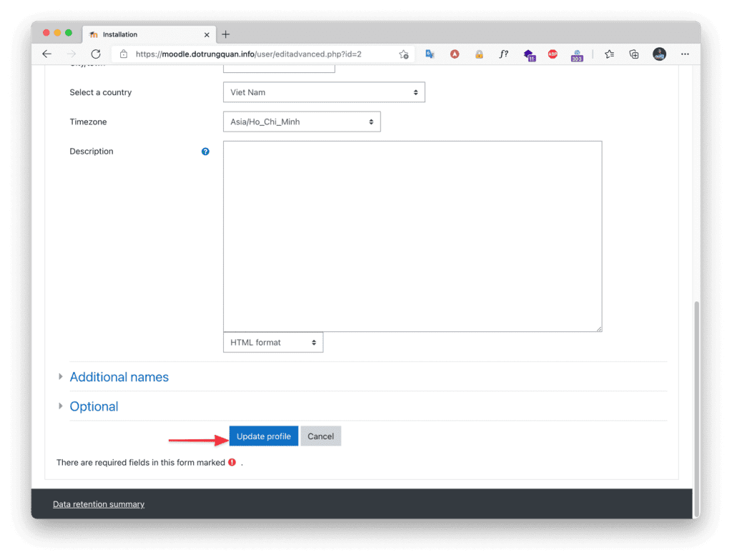Viewport: 732px width, 560px height.
Task: Open the Collections button in toolbar
Action: 633,54
